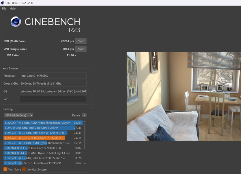241x174 pixels.
Task: Select ranking row Intel Core i9-9880H CPU
Action: (43, 148)
